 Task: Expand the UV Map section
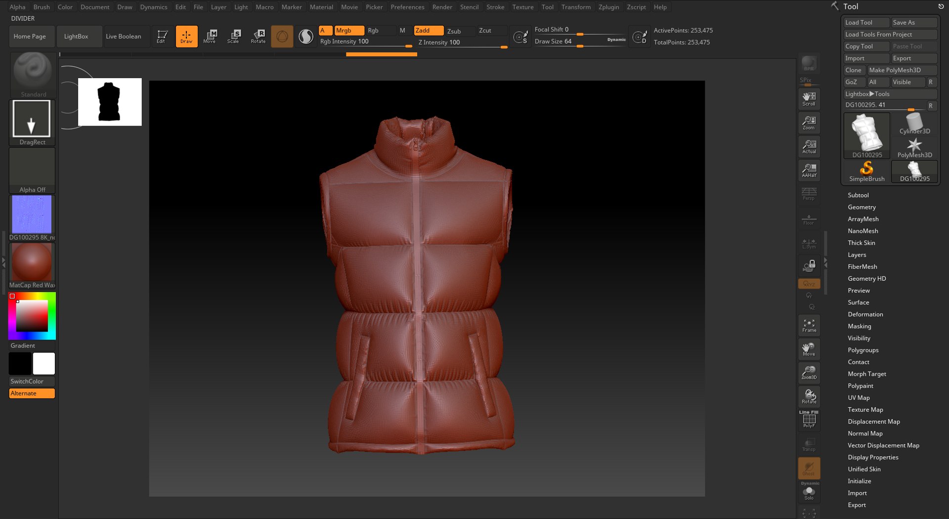tap(859, 398)
